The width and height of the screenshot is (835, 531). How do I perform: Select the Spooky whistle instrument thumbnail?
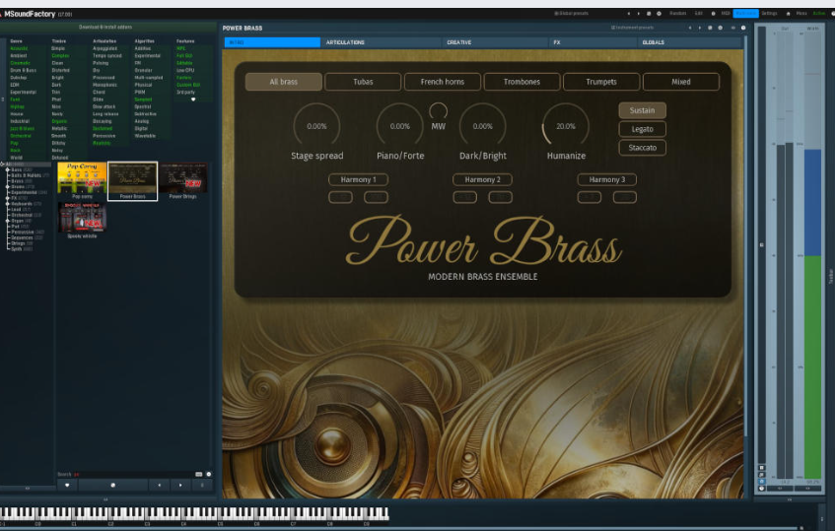pos(82,221)
